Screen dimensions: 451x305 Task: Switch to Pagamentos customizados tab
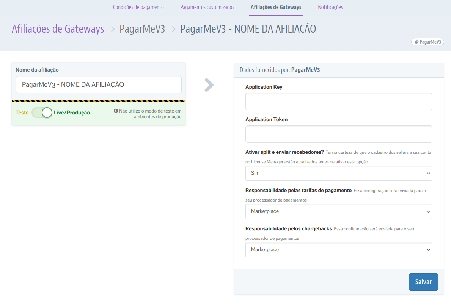207,7
